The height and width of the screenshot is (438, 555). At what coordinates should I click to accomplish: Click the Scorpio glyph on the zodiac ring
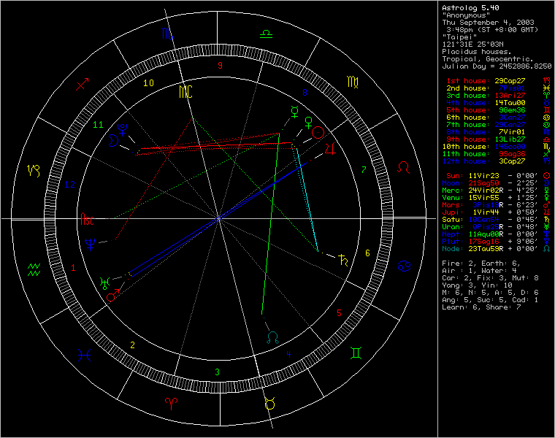167,34
